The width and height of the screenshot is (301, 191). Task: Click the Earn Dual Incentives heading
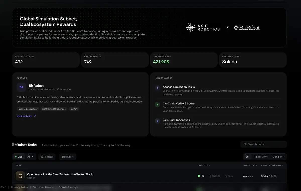pyautogui.click(x=176, y=120)
